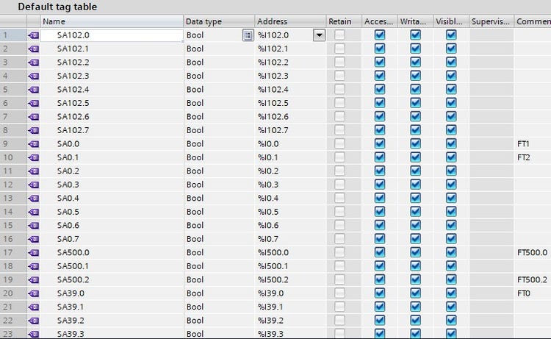Click the tag icon for SA102.0 row

point(33,35)
